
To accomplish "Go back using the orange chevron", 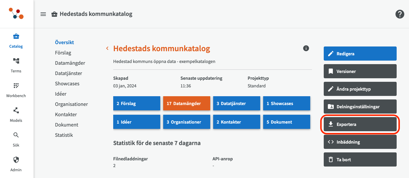I will tap(107, 48).
